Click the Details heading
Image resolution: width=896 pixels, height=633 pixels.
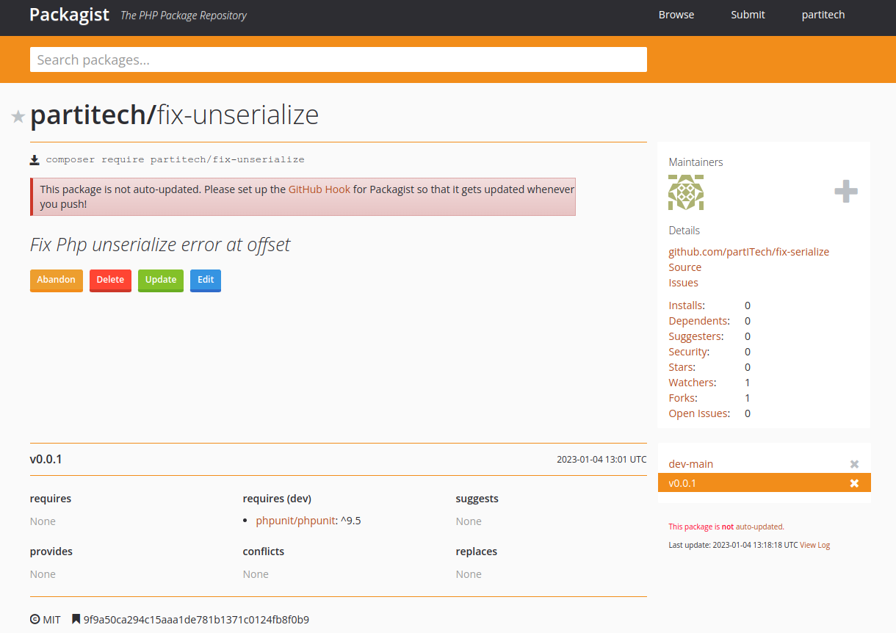point(684,231)
